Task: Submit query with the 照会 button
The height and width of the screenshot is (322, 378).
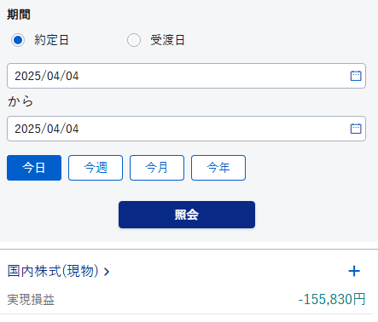Action: click(x=187, y=215)
